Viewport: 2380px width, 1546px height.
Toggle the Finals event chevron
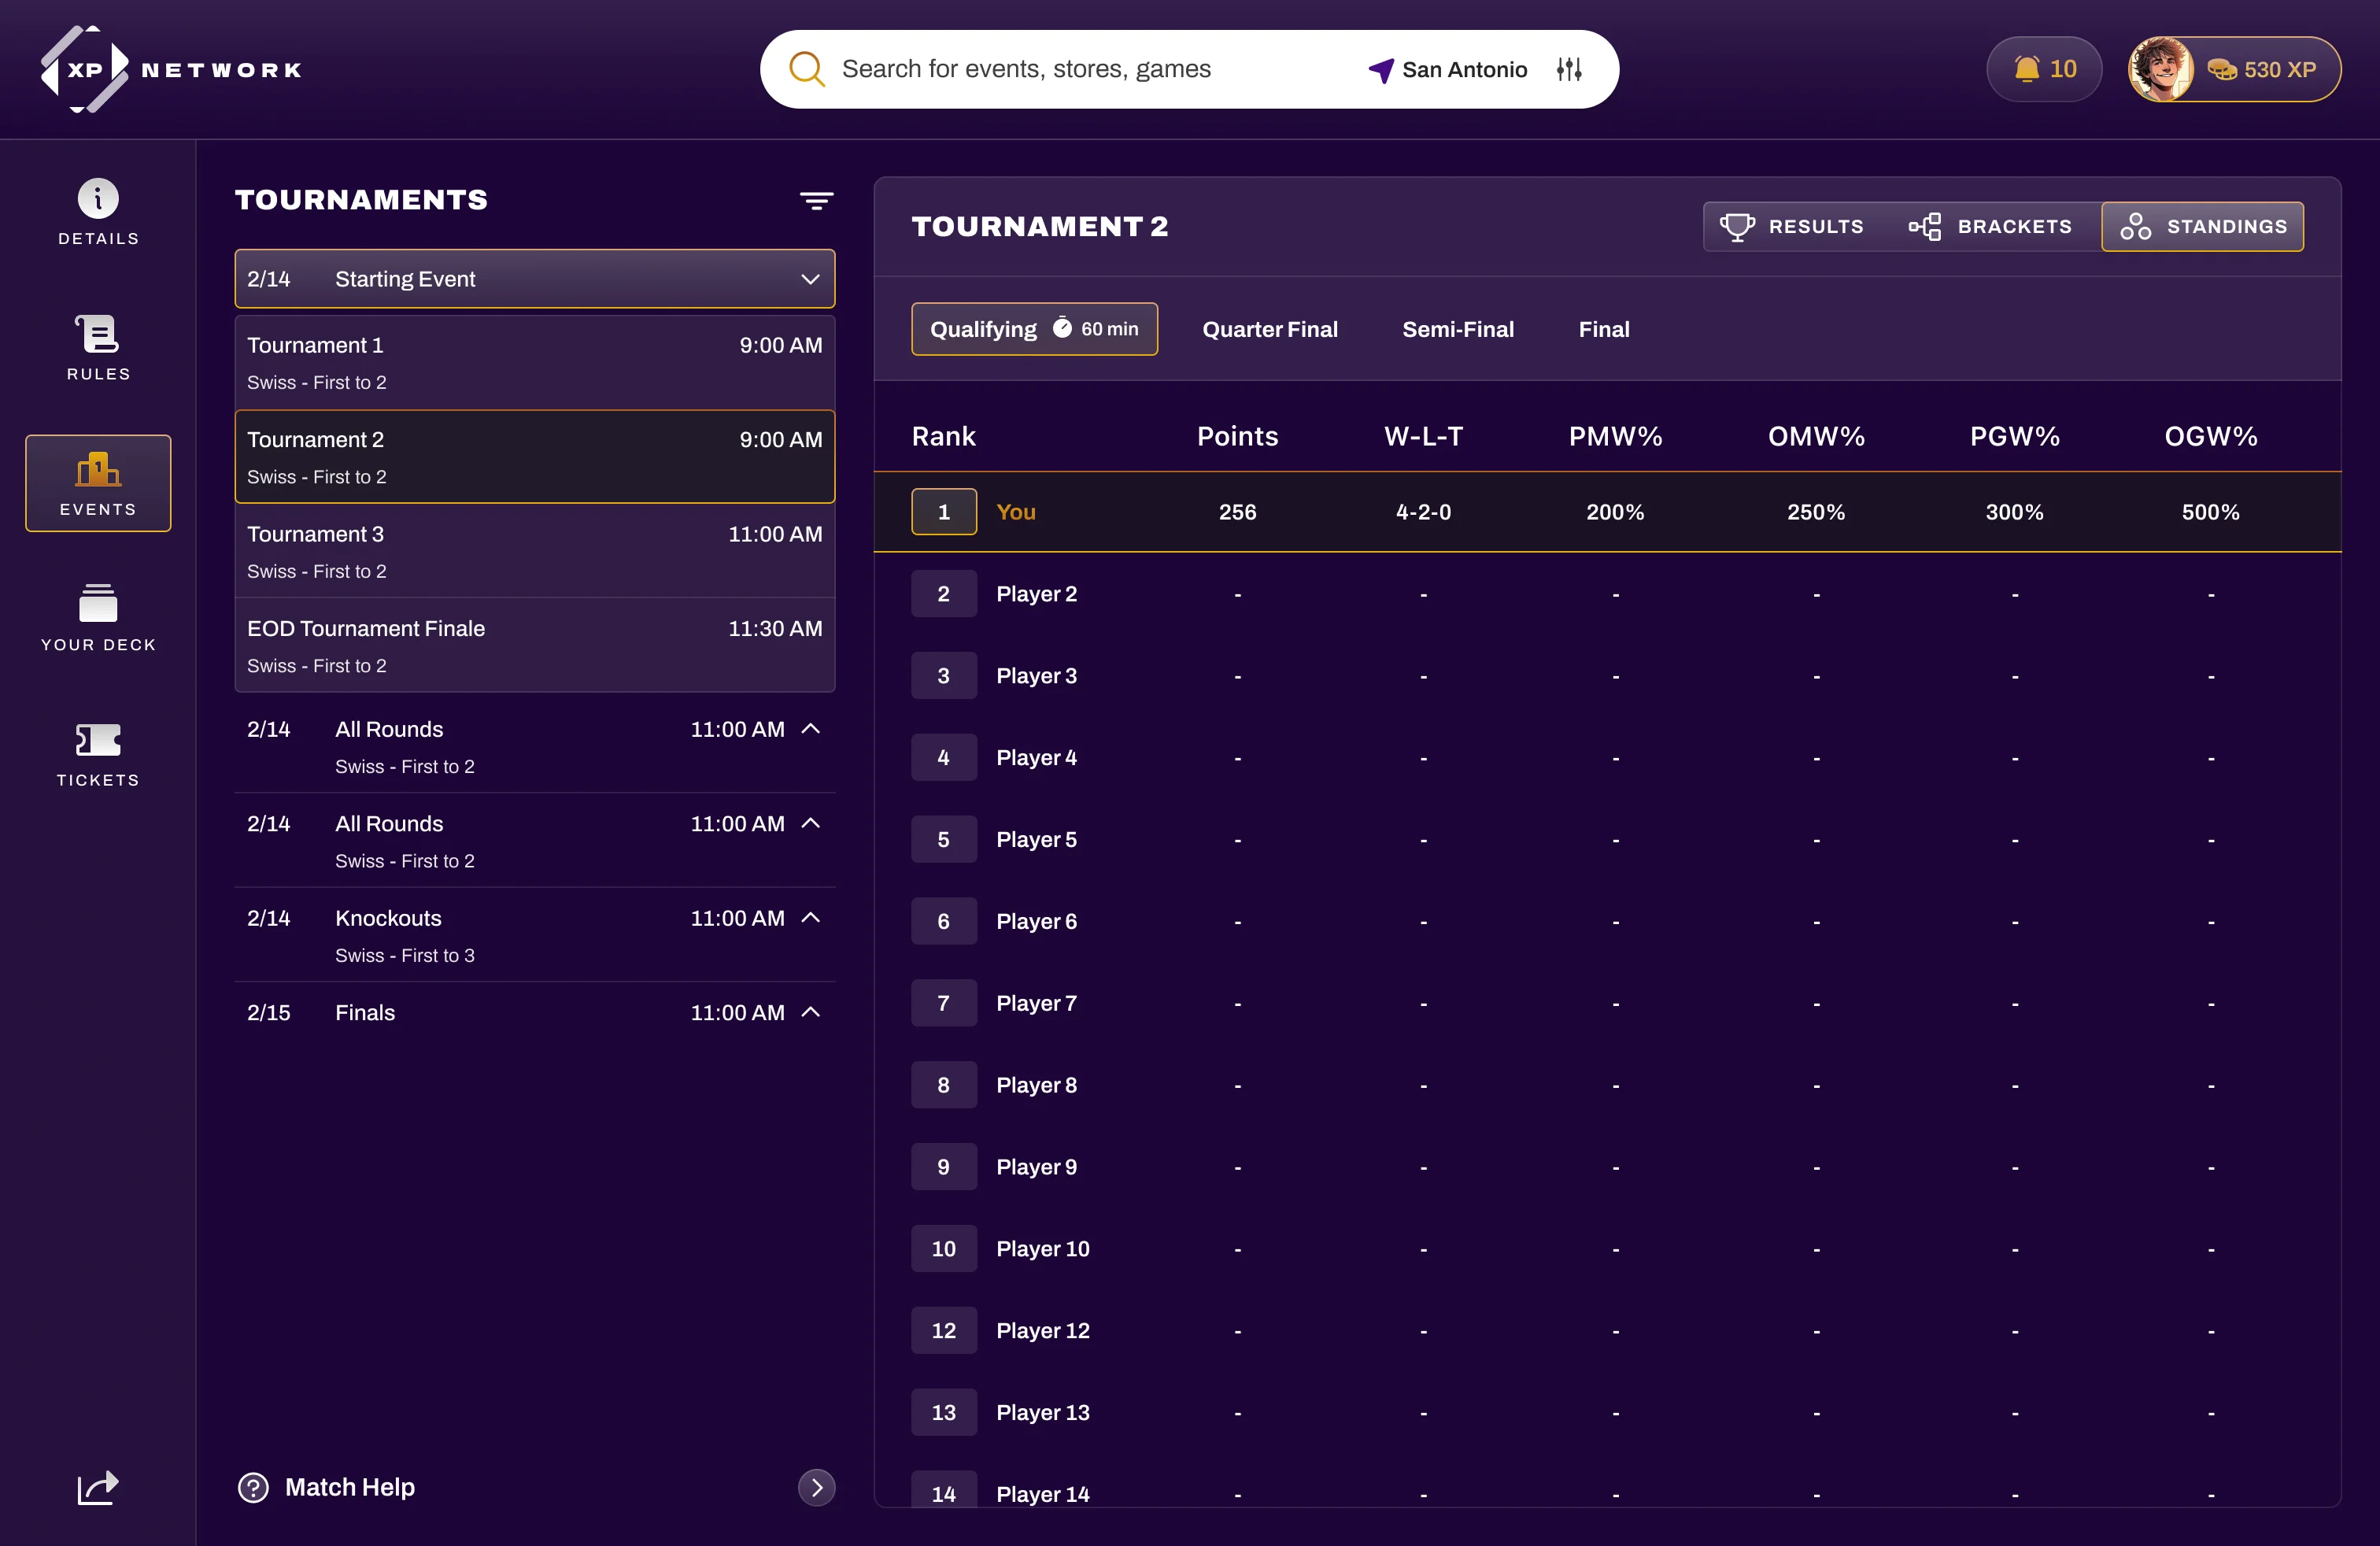coord(811,1012)
